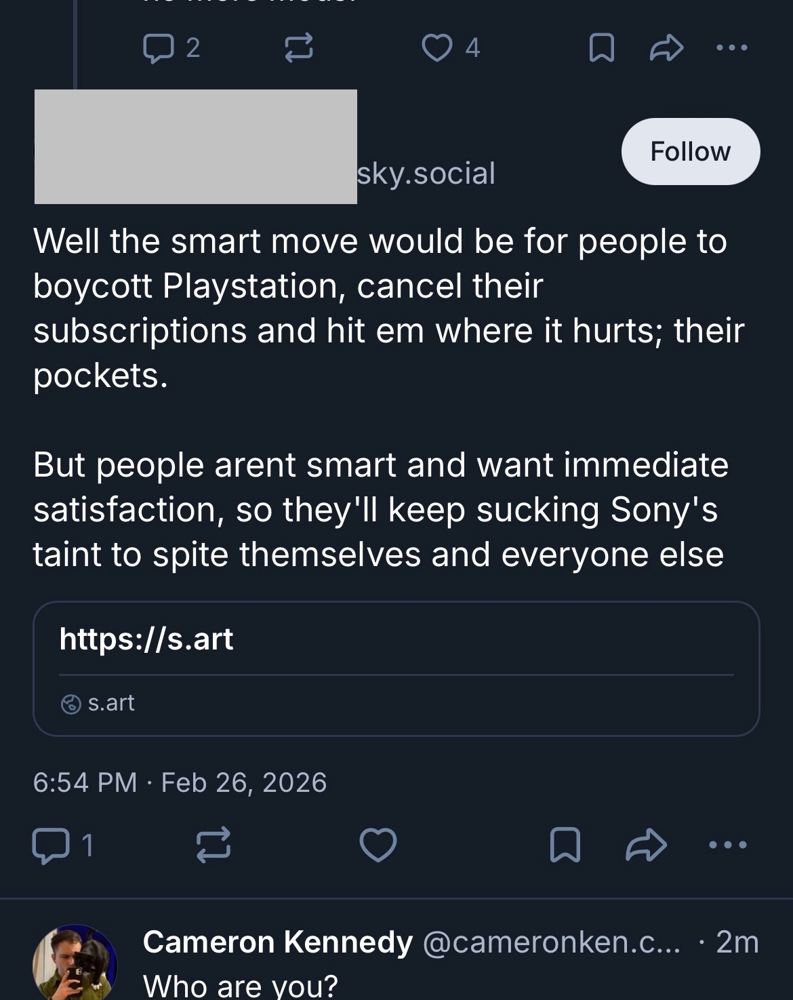Open Cameron Kennedy's display name link
The height and width of the screenshot is (1000, 793).
click(x=277, y=942)
